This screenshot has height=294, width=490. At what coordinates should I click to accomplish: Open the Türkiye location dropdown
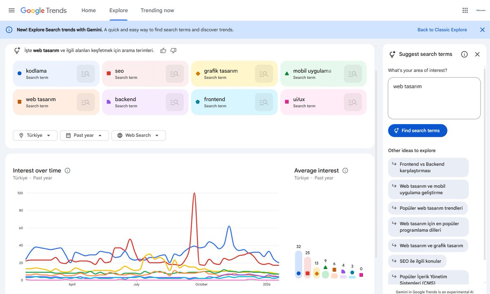[35, 135]
